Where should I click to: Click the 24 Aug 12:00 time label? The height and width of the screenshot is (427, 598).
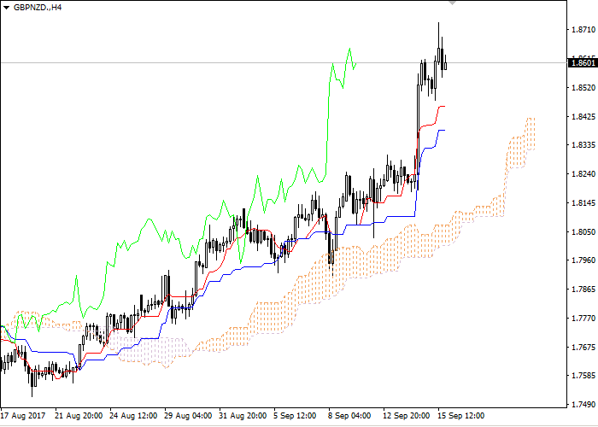(x=133, y=416)
